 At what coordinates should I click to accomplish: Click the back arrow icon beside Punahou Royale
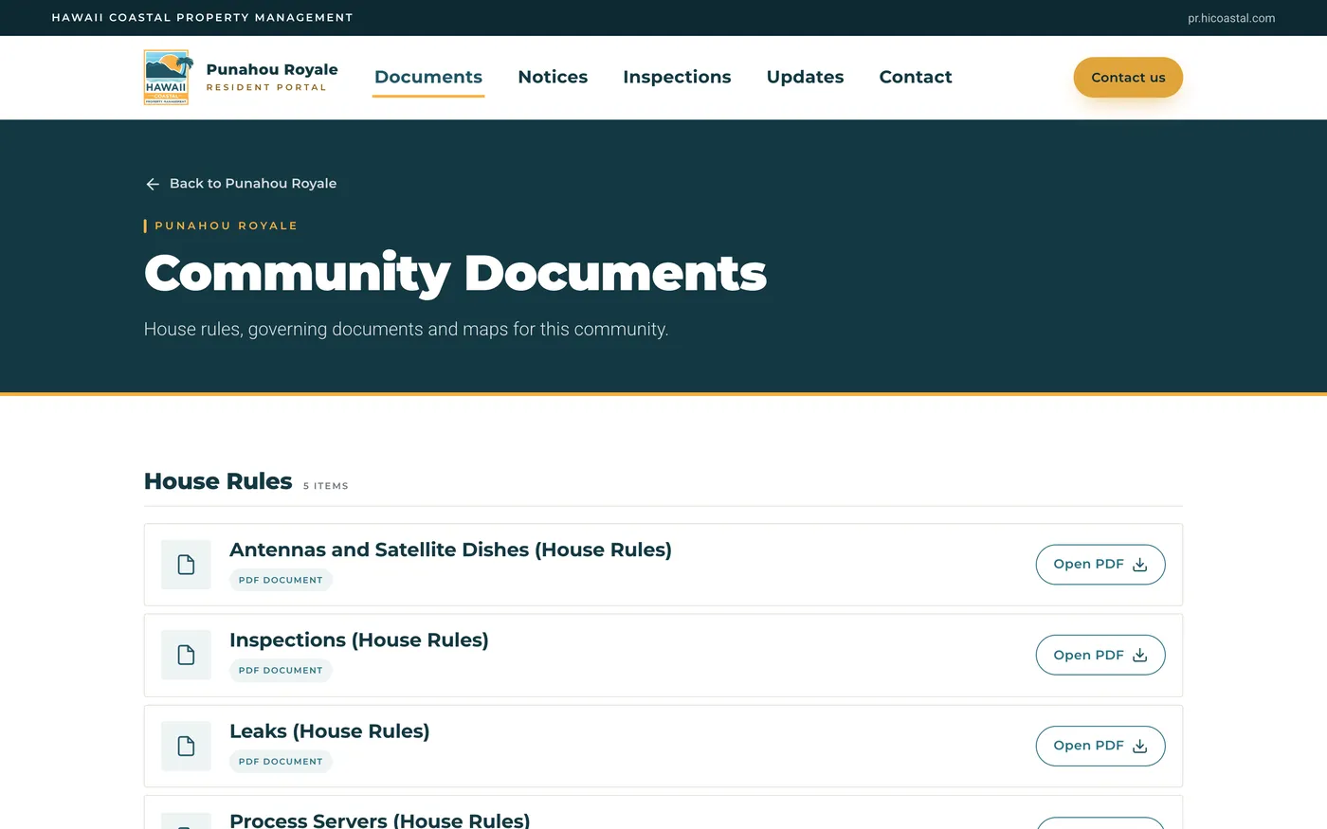click(x=153, y=184)
